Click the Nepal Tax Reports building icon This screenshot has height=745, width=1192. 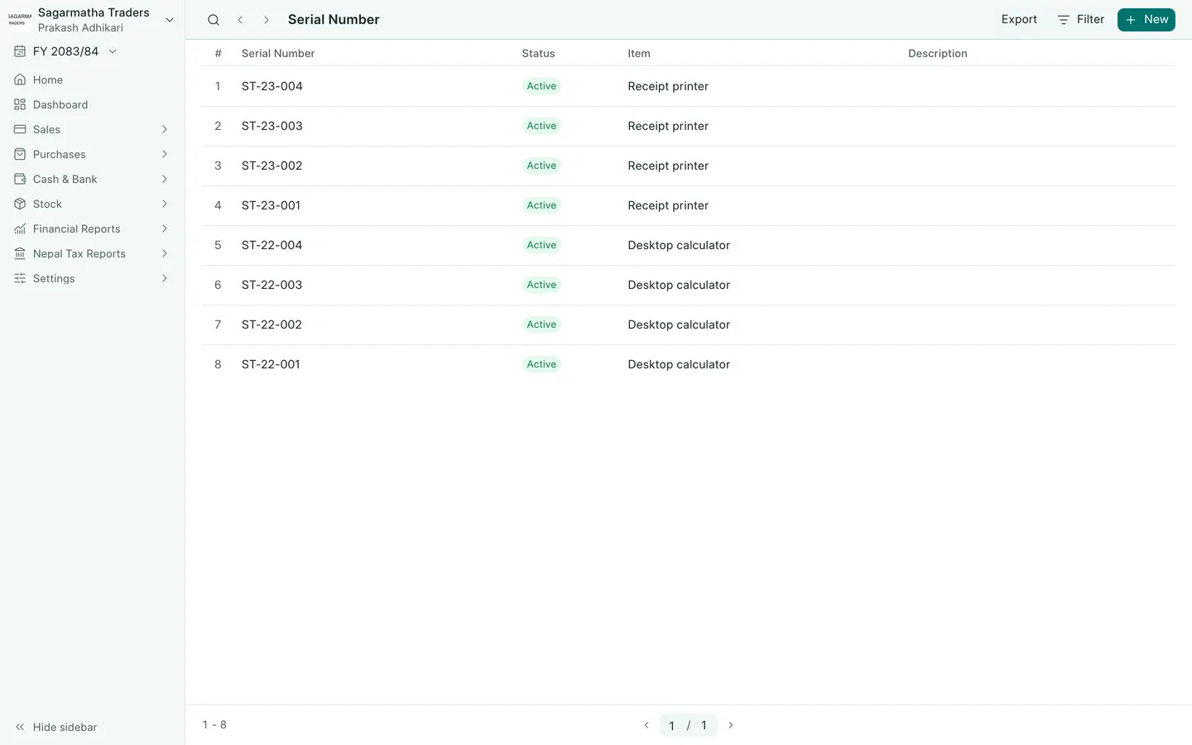[x=20, y=253]
